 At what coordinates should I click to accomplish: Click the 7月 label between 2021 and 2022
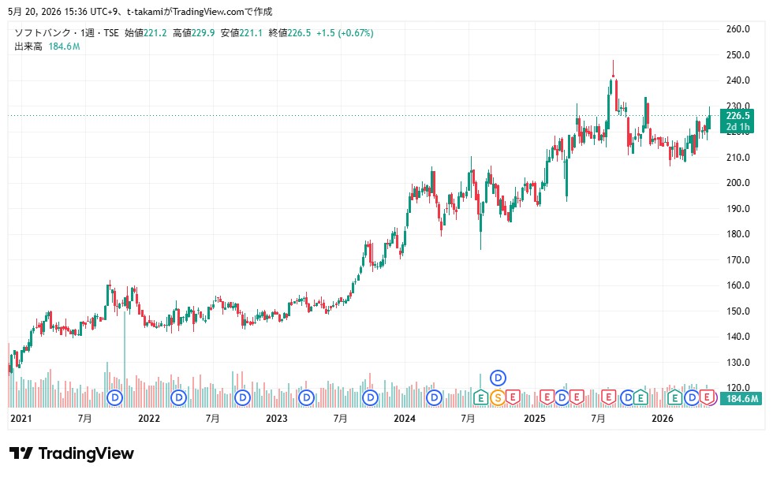point(85,419)
